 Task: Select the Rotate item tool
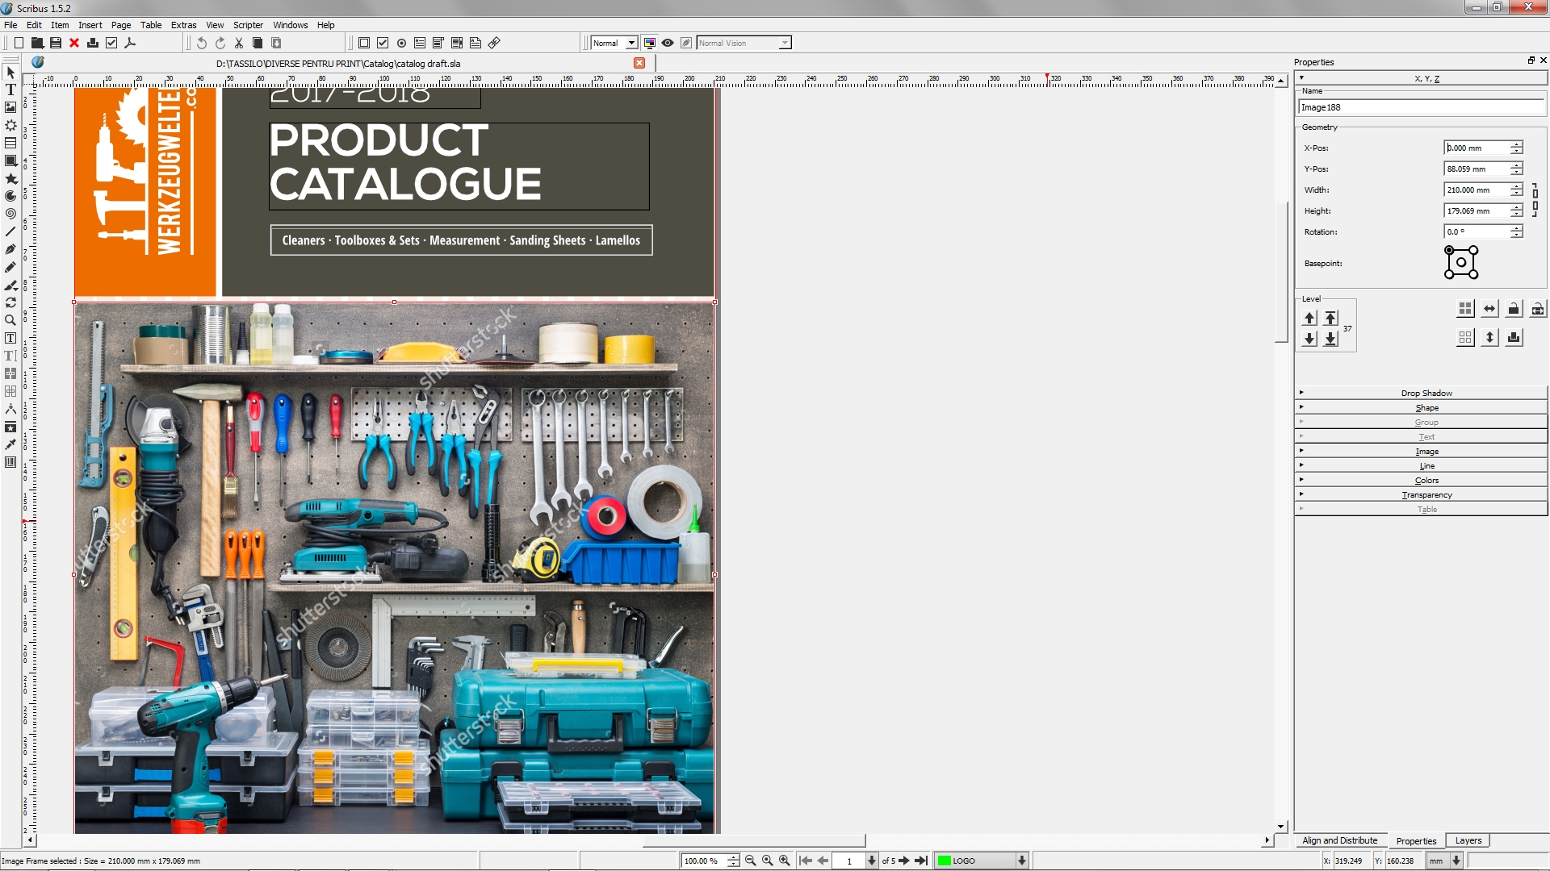pyautogui.click(x=10, y=302)
